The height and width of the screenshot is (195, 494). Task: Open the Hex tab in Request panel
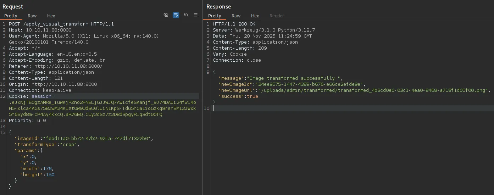pos(51,16)
